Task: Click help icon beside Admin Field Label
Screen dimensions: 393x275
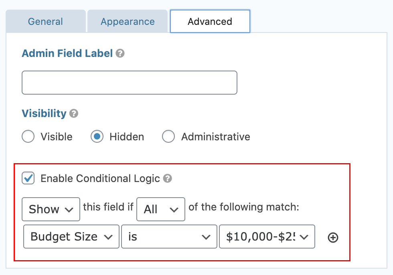Action: click(120, 53)
